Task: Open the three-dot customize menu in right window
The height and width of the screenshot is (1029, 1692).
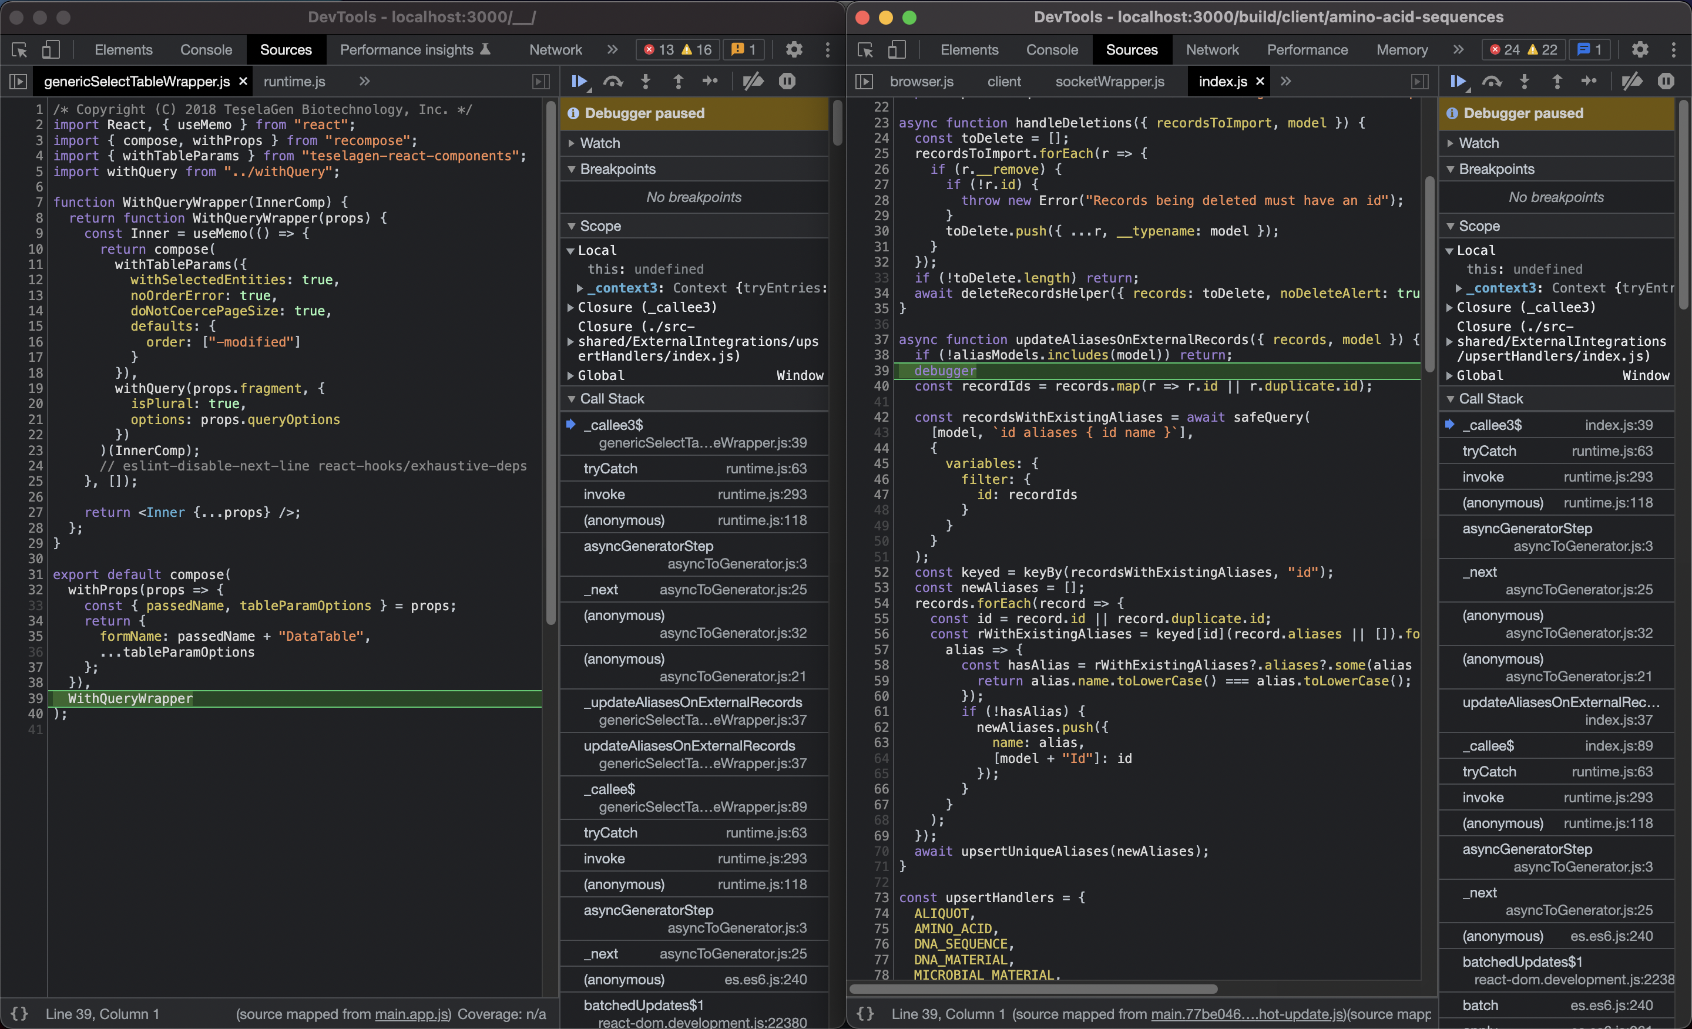Action: tap(1673, 49)
